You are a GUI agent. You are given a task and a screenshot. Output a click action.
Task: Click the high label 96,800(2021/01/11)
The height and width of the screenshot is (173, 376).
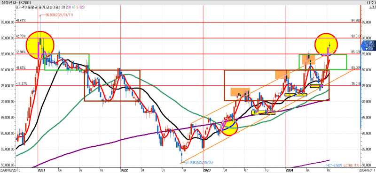pyautogui.click(x=59, y=15)
